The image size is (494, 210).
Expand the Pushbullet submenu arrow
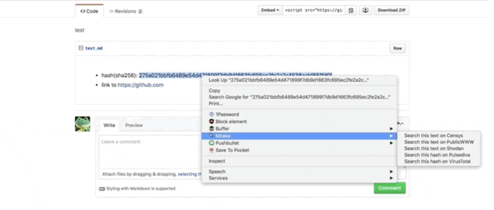coord(391,143)
